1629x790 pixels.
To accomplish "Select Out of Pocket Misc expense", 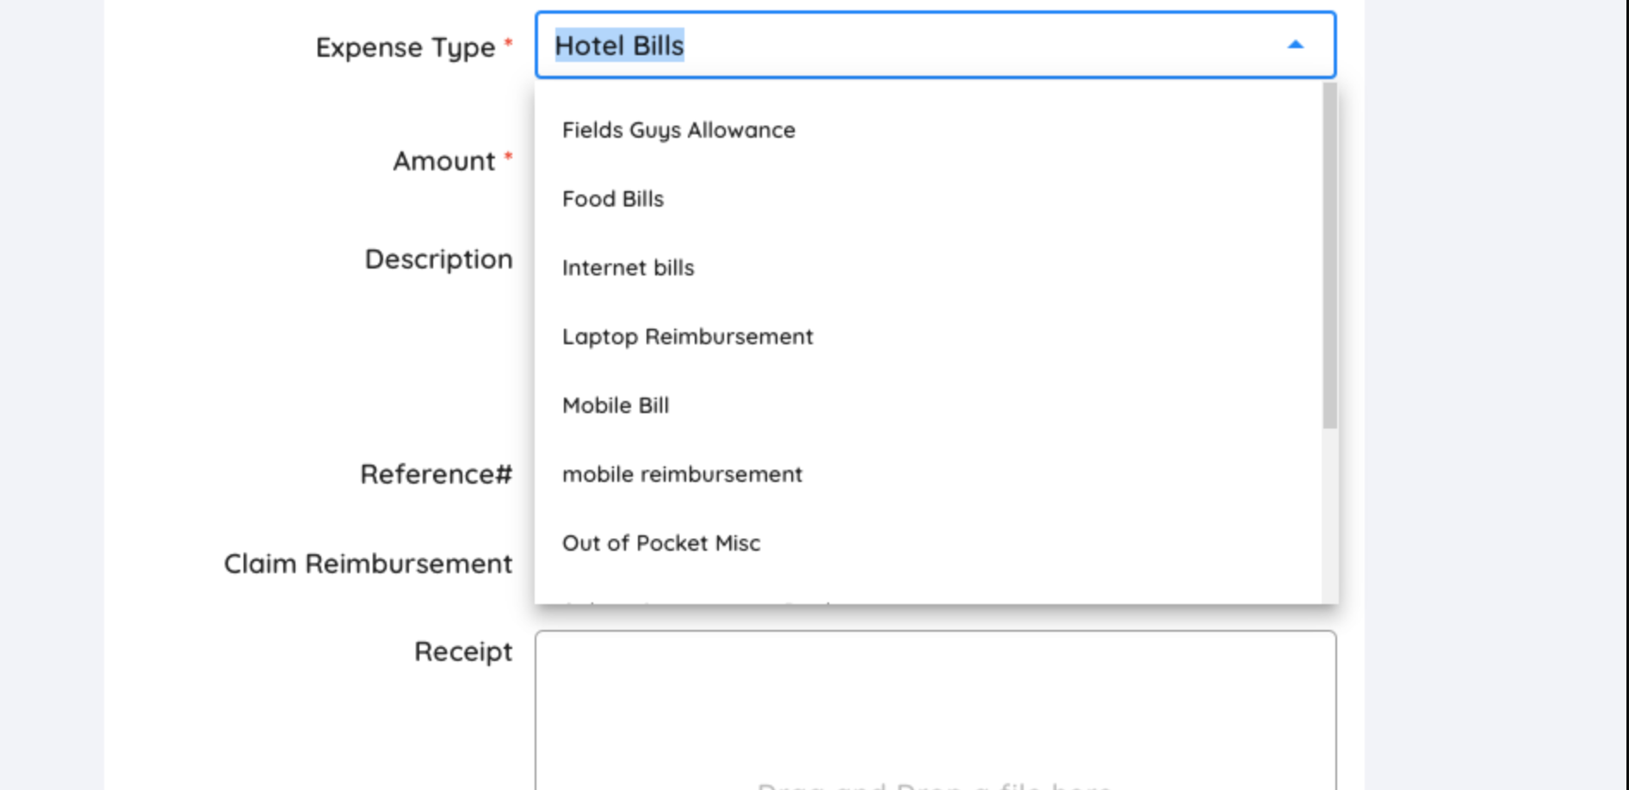I will (661, 543).
